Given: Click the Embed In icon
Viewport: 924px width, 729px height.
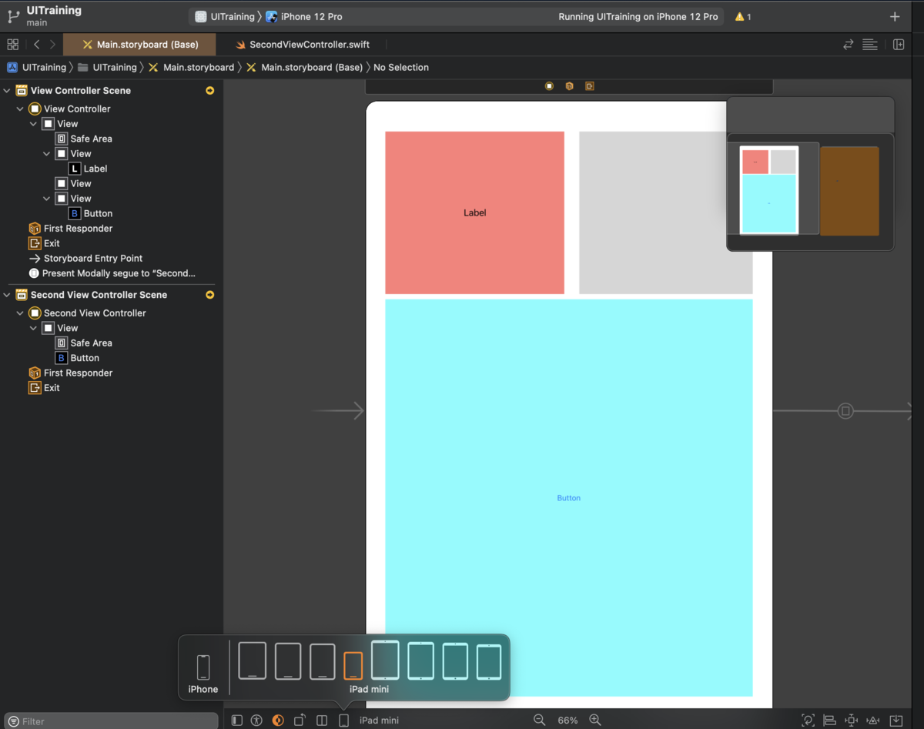Looking at the screenshot, I should (x=896, y=721).
